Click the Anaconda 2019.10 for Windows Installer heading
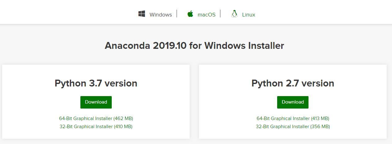 coord(194,46)
